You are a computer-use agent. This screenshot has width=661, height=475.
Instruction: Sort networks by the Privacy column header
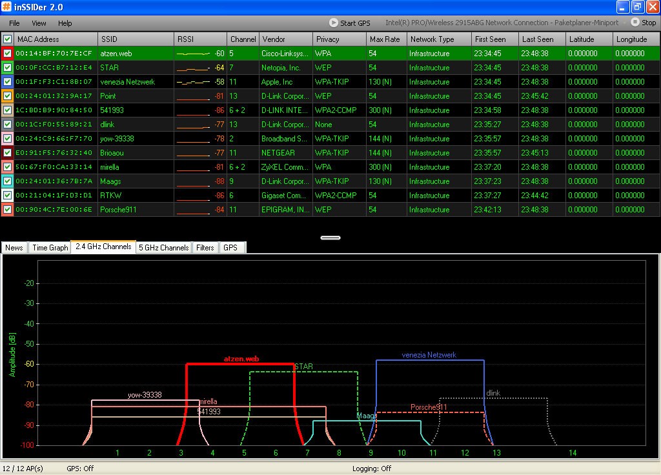point(327,39)
